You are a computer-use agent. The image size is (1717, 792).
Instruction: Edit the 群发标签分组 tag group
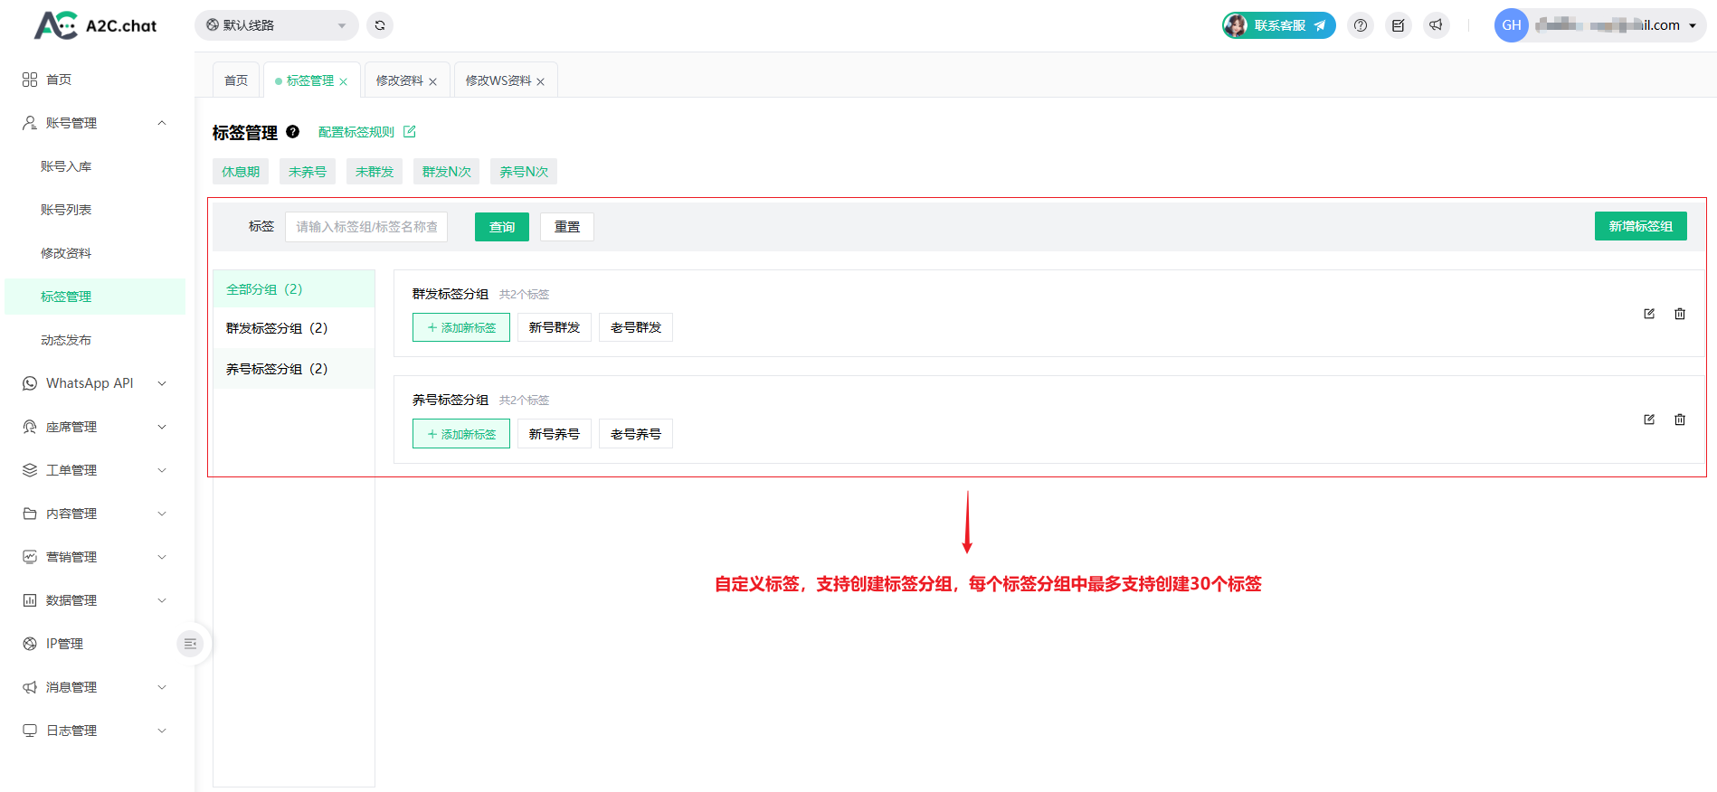(x=1649, y=314)
